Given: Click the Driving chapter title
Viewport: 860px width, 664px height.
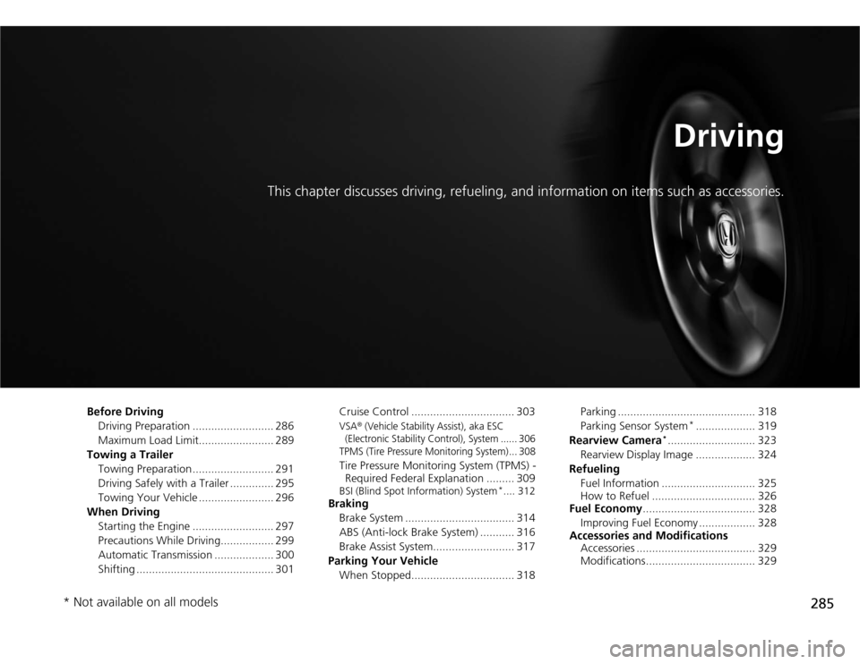Looking at the screenshot, I should 728,136.
